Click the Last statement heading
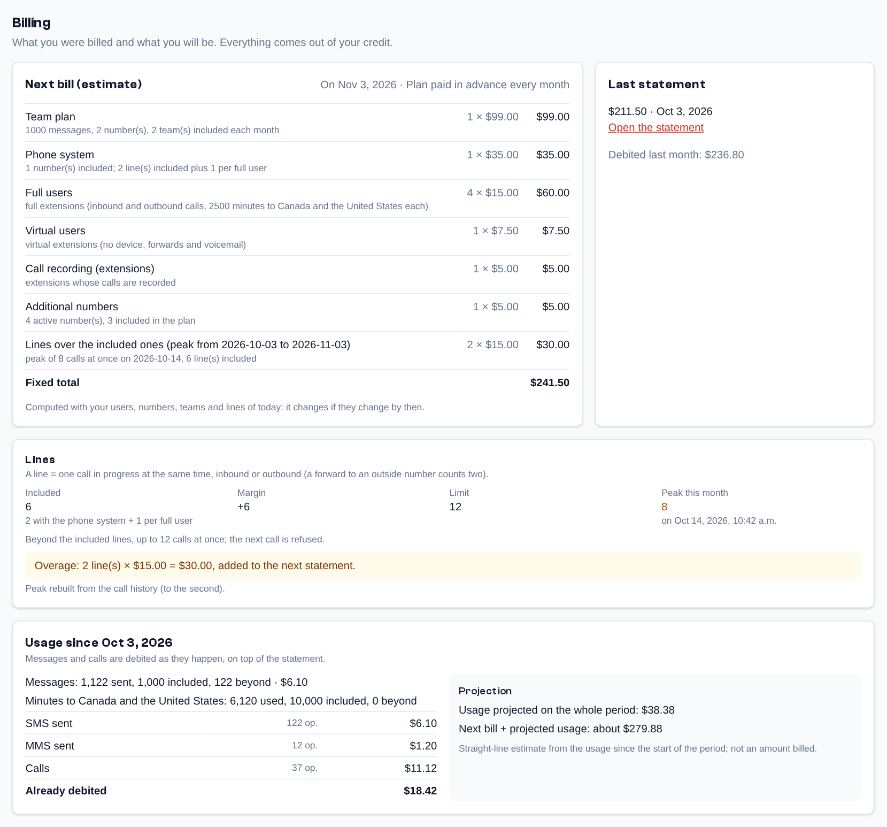 657,84
